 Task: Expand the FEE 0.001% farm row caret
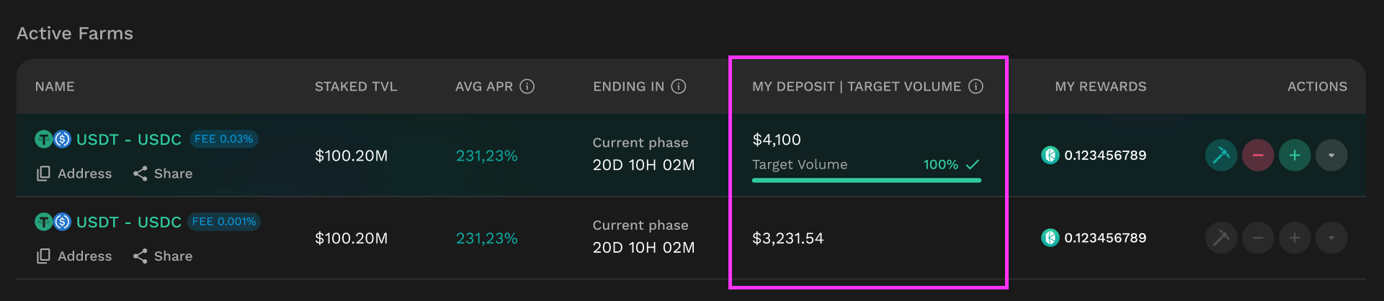[1331, 238]
